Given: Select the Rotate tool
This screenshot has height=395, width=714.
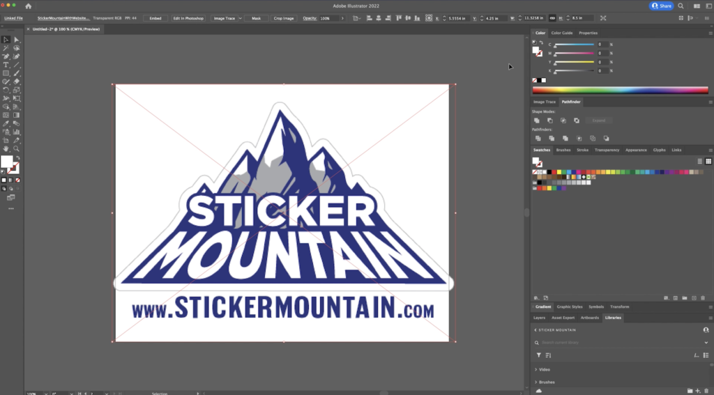Looking at the screenshot, I should pyautogui.click(x=6, y=90).
